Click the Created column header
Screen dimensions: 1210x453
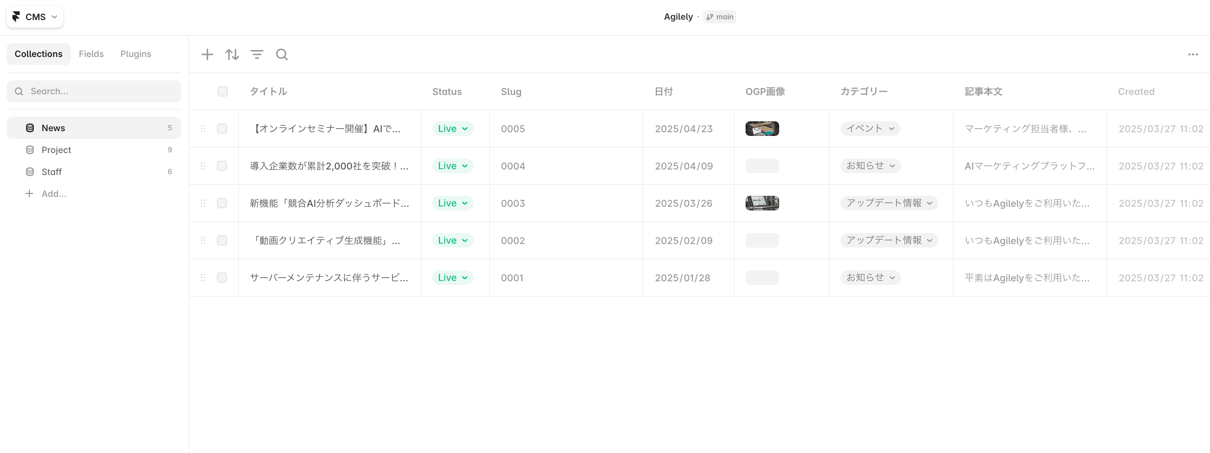[1136, 92]
